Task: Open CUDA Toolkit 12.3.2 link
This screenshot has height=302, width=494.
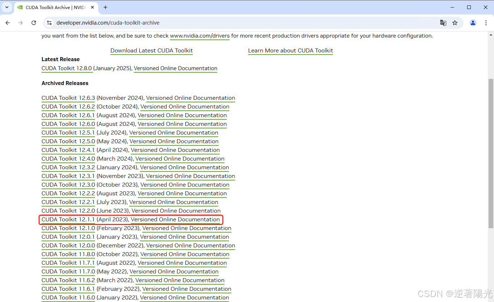Action: click(68, 167)
